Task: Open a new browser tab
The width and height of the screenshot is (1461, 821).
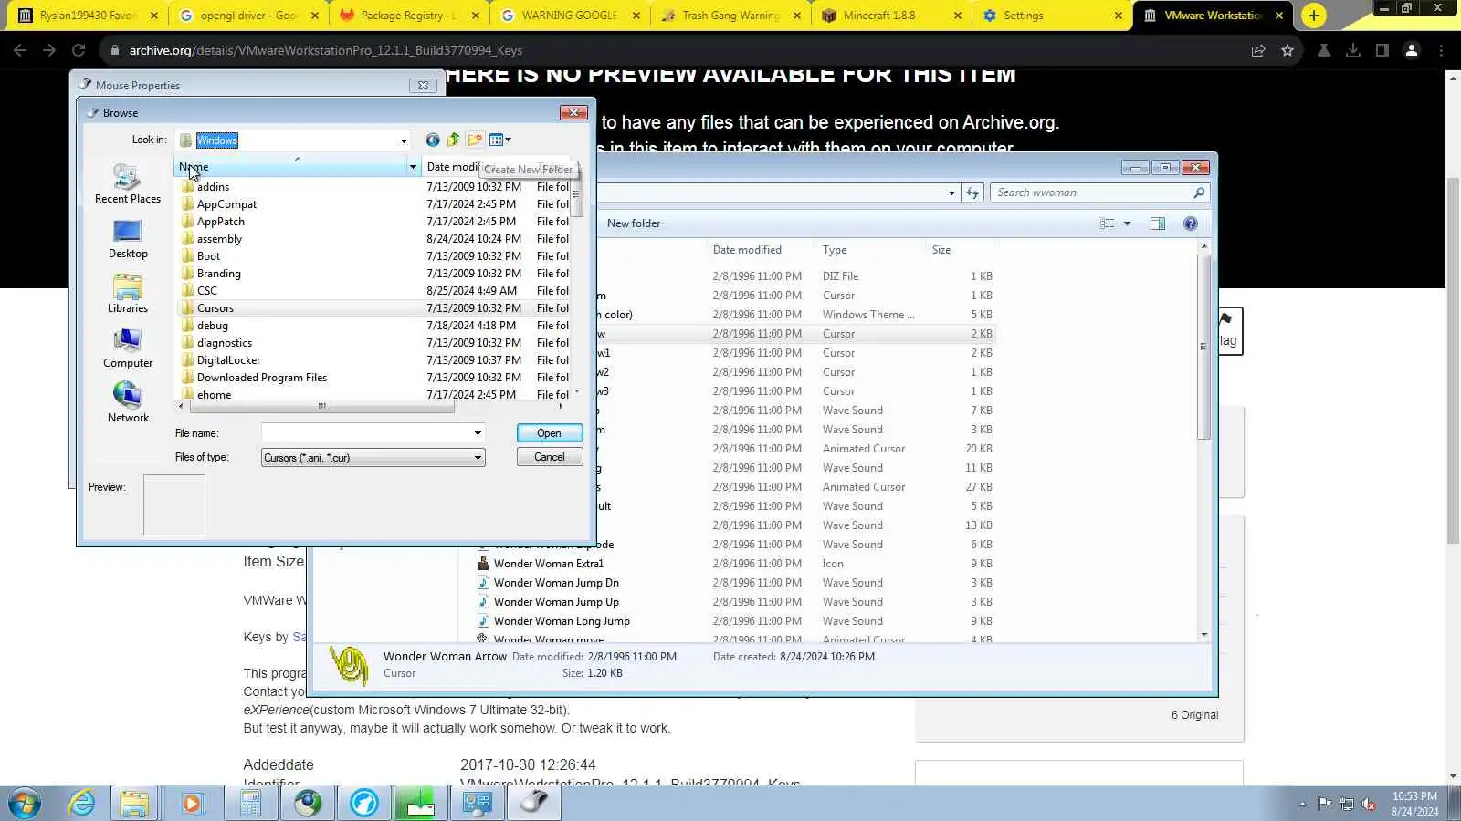Action: tap(1313, 16)
